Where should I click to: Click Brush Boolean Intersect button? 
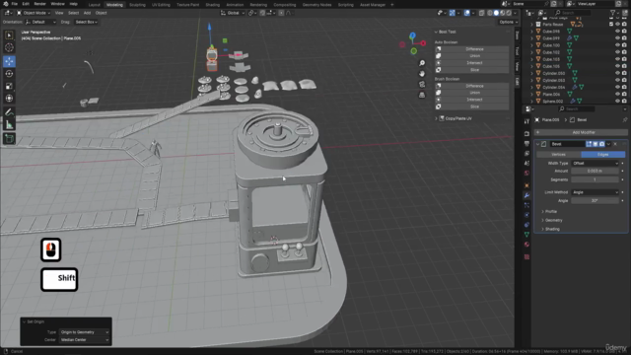(x=471, y=100)
